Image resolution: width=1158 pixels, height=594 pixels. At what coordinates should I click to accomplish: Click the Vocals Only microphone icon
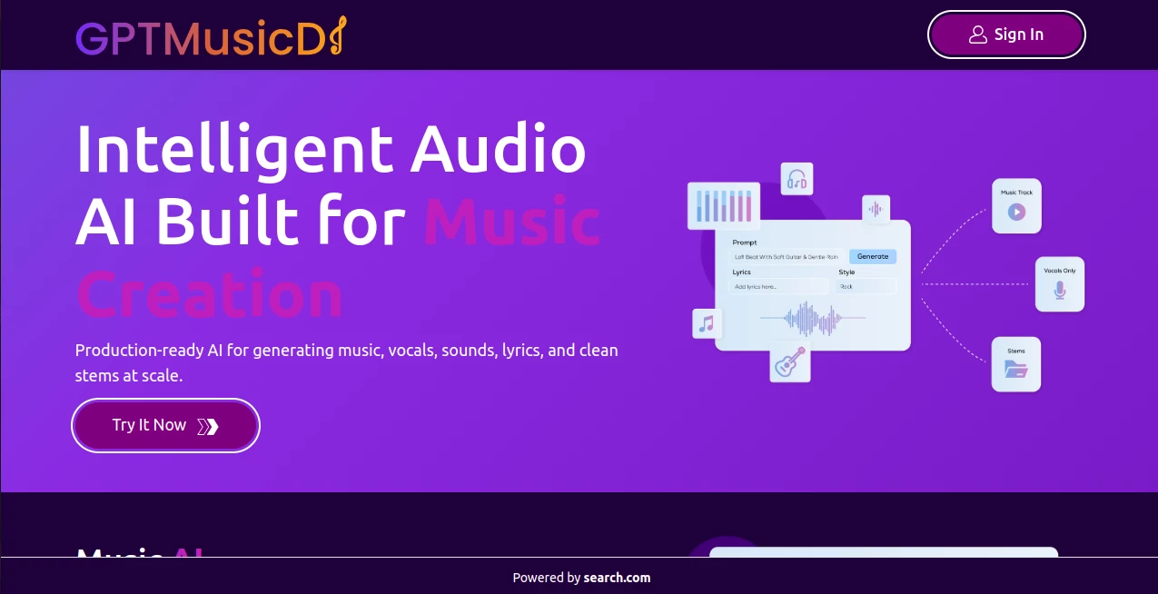pos(1060,291)
